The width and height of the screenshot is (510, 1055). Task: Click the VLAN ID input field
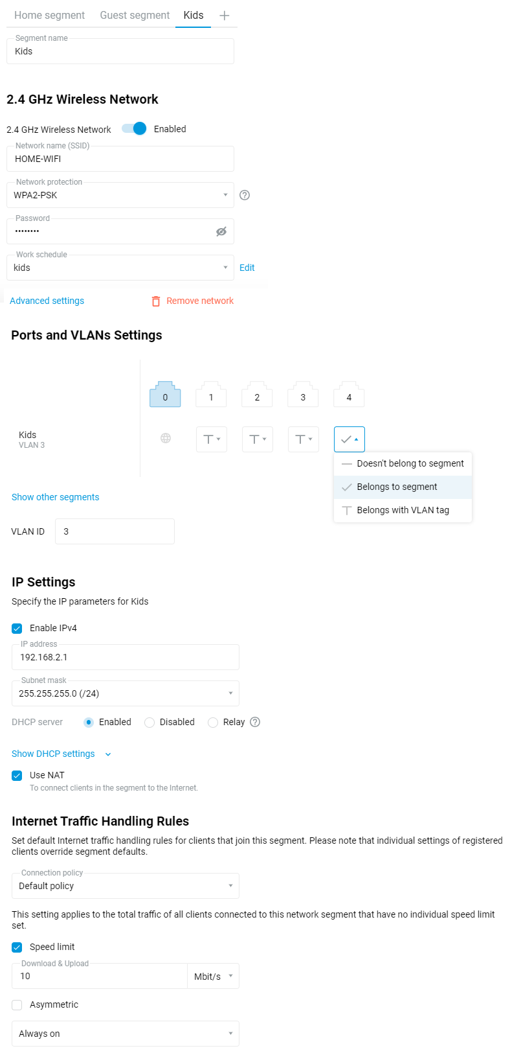pyautogui.click(x=115, y=531)
